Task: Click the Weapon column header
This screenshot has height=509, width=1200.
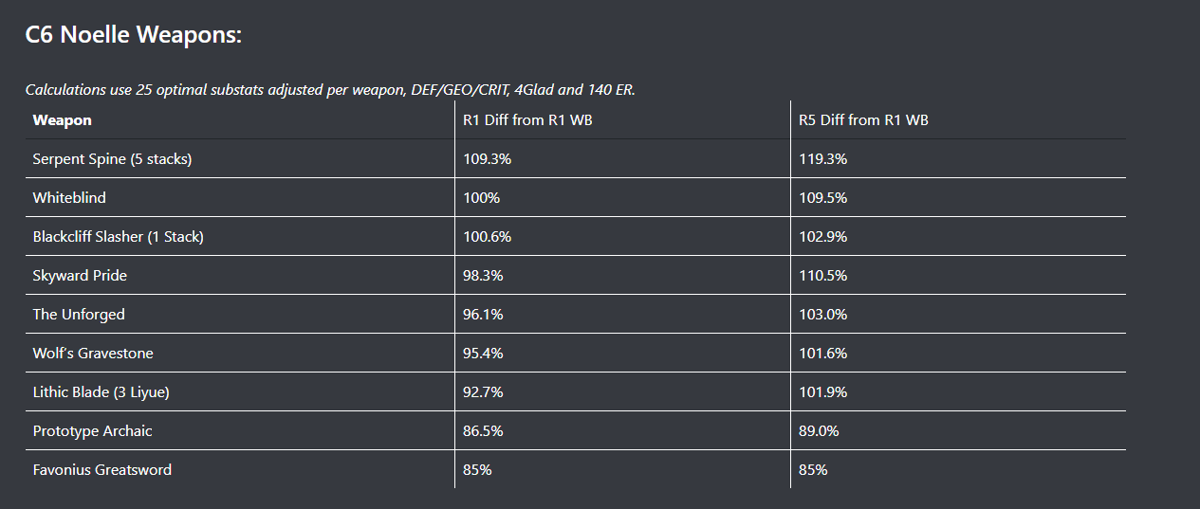Action: [63, 120]
